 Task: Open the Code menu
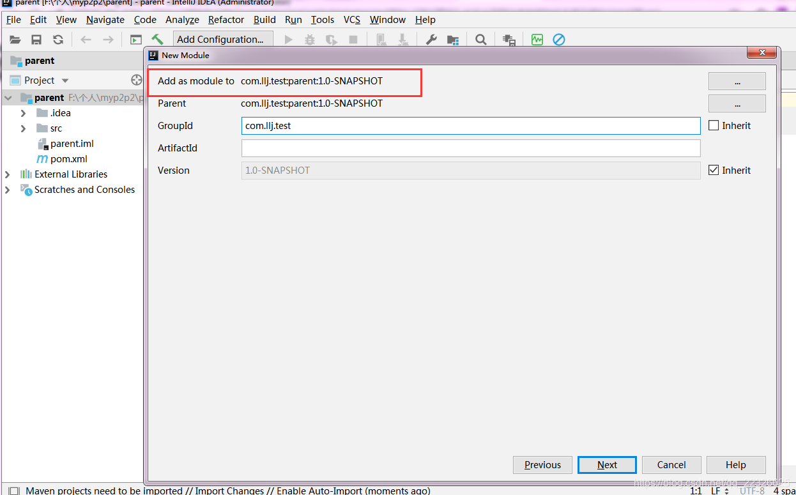145,20
